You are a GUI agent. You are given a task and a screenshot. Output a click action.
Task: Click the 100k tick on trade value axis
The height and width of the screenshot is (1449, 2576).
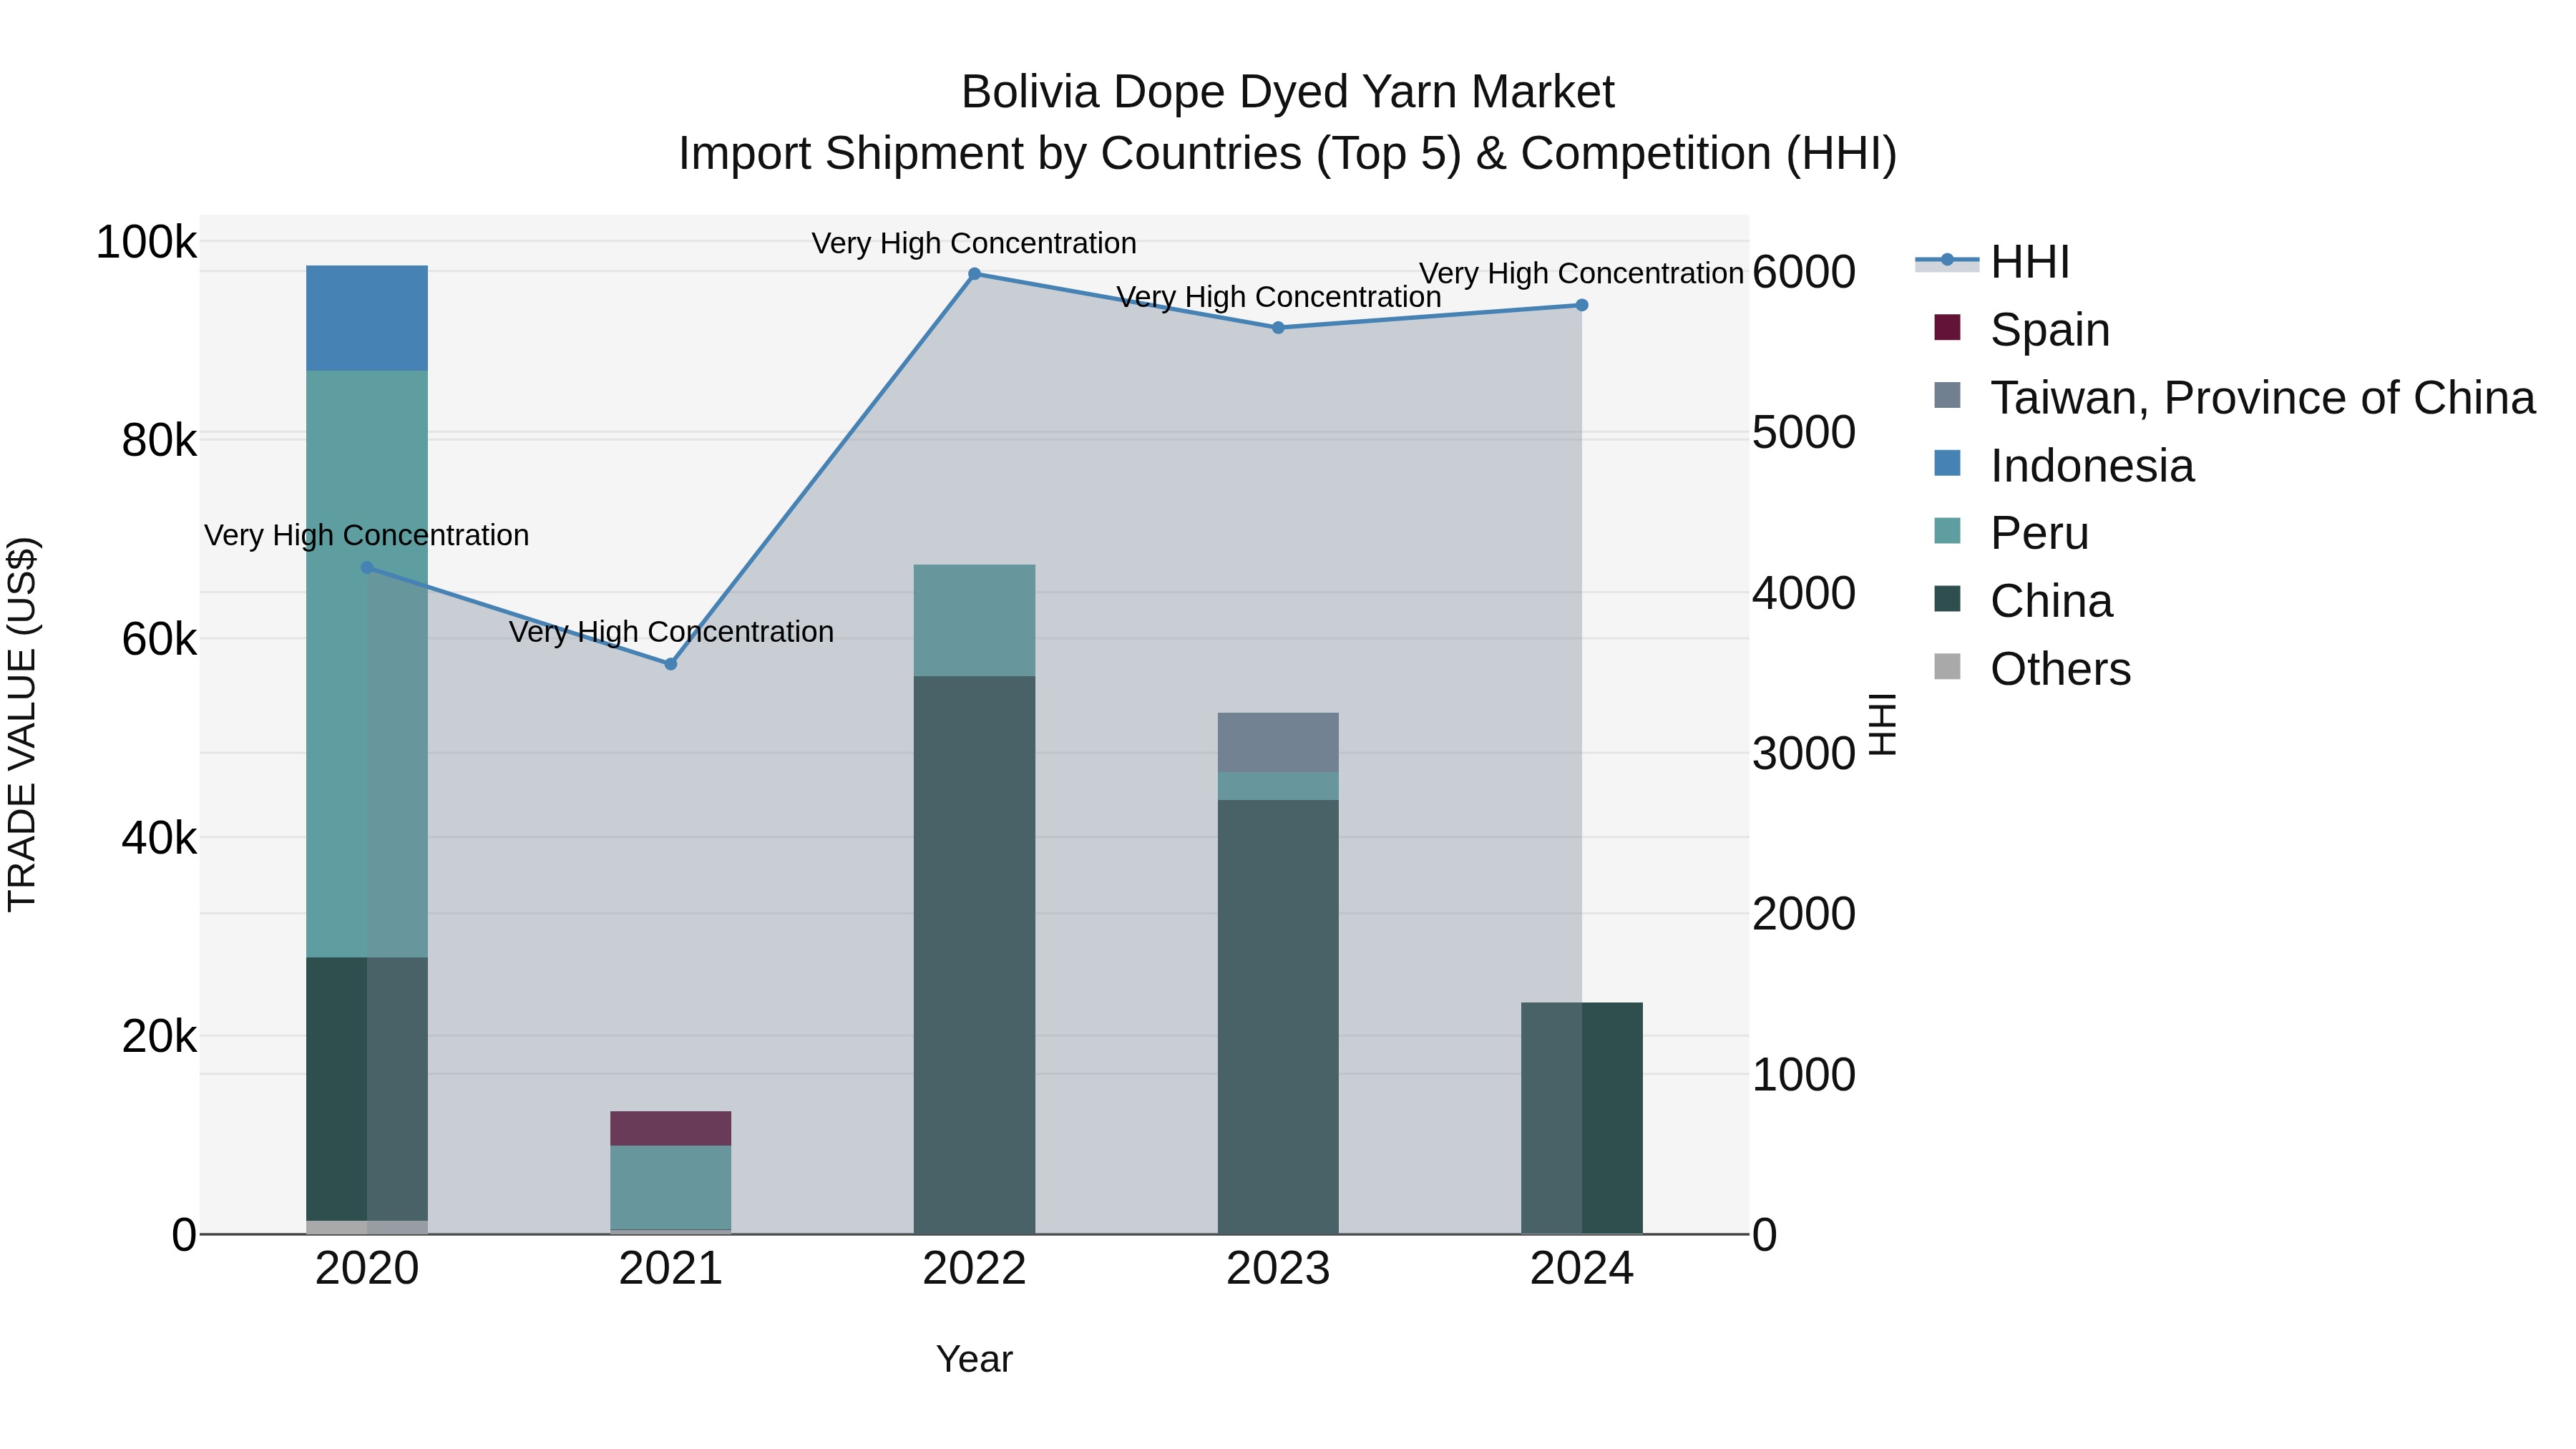pyautogui.click(x=146, y=242)
